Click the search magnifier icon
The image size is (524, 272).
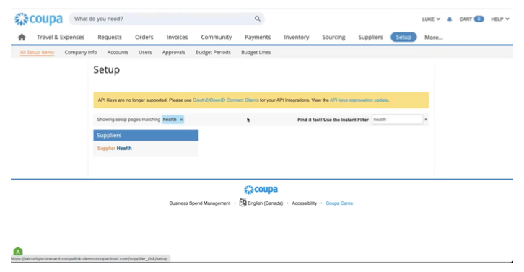[x=258, y=19]
